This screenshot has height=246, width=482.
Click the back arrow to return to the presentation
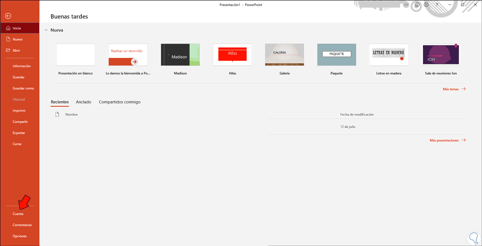click(8, 16)
